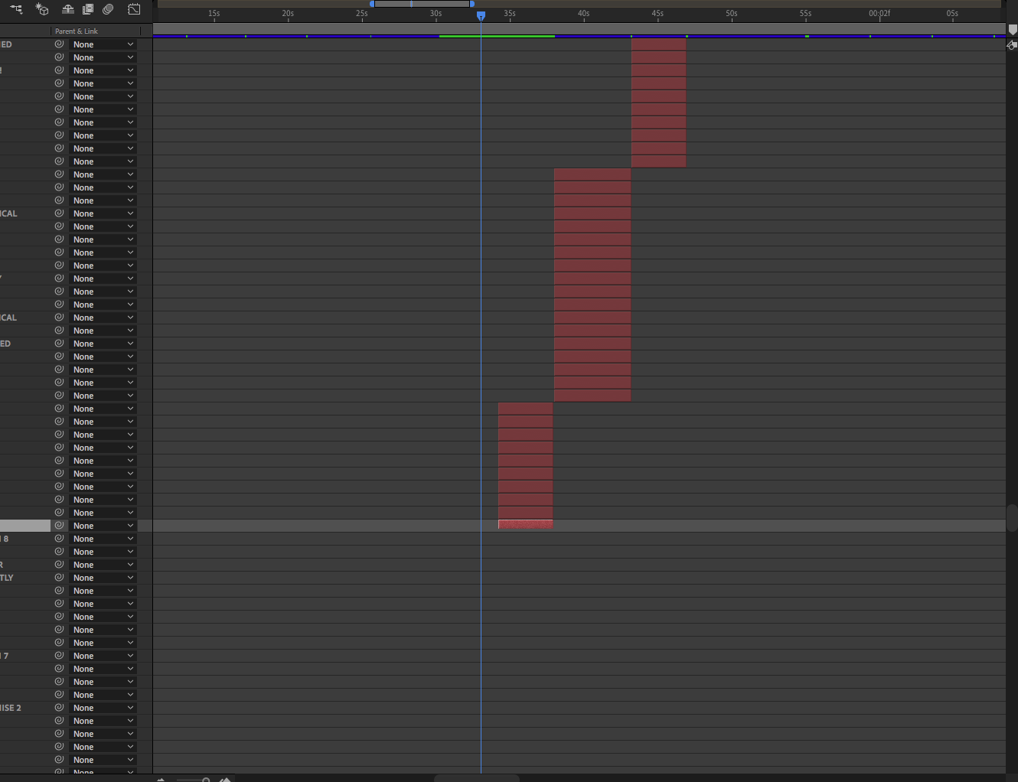
Task: Click the blue current time indicator handle
Action: pyautogui.click(x=481, y=15)
